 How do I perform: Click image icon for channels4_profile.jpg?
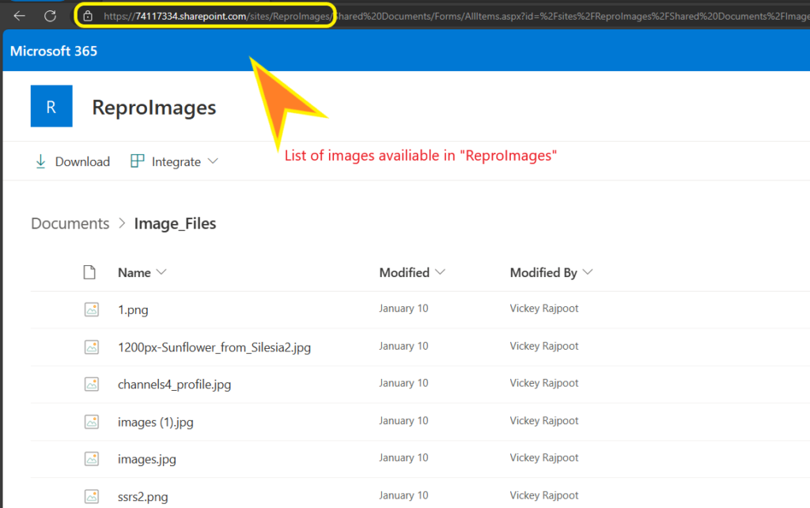92,384
